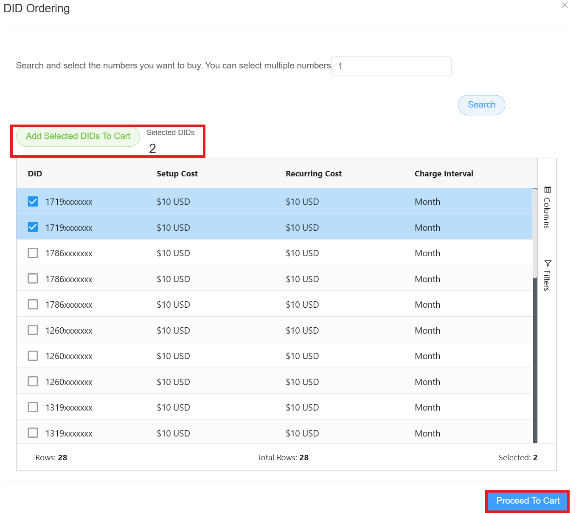Select the first 1786xxxxxxx DID checkbox
The image size is (576, 513).
point(33,253)
